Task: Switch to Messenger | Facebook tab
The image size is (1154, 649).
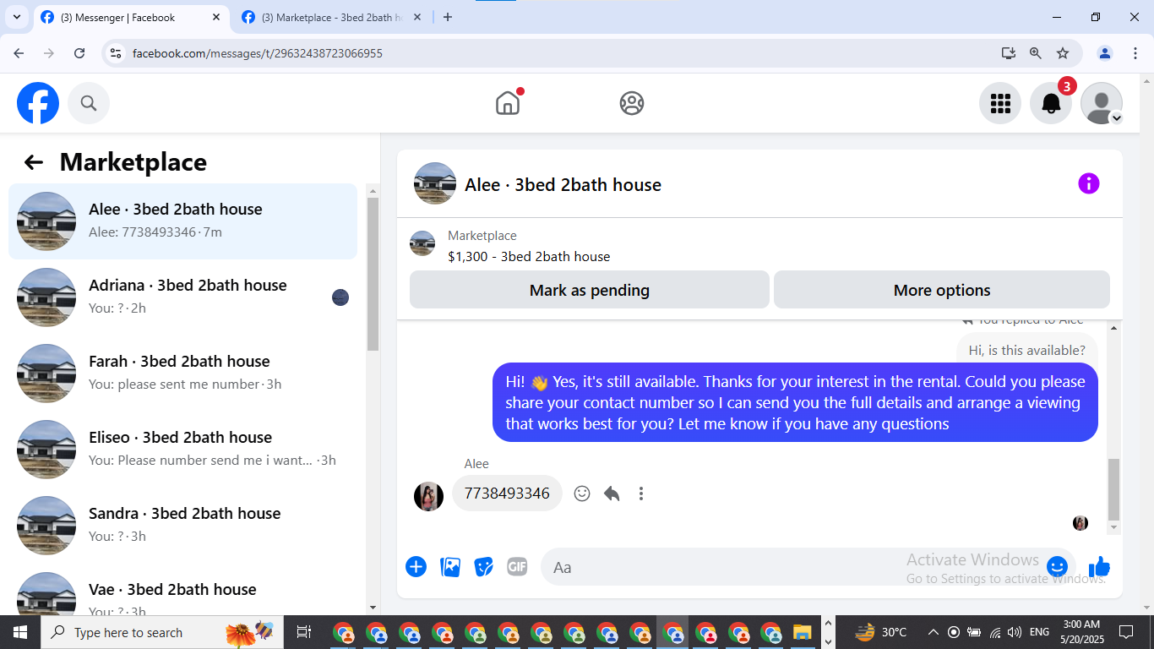Action: coord(131,17)
